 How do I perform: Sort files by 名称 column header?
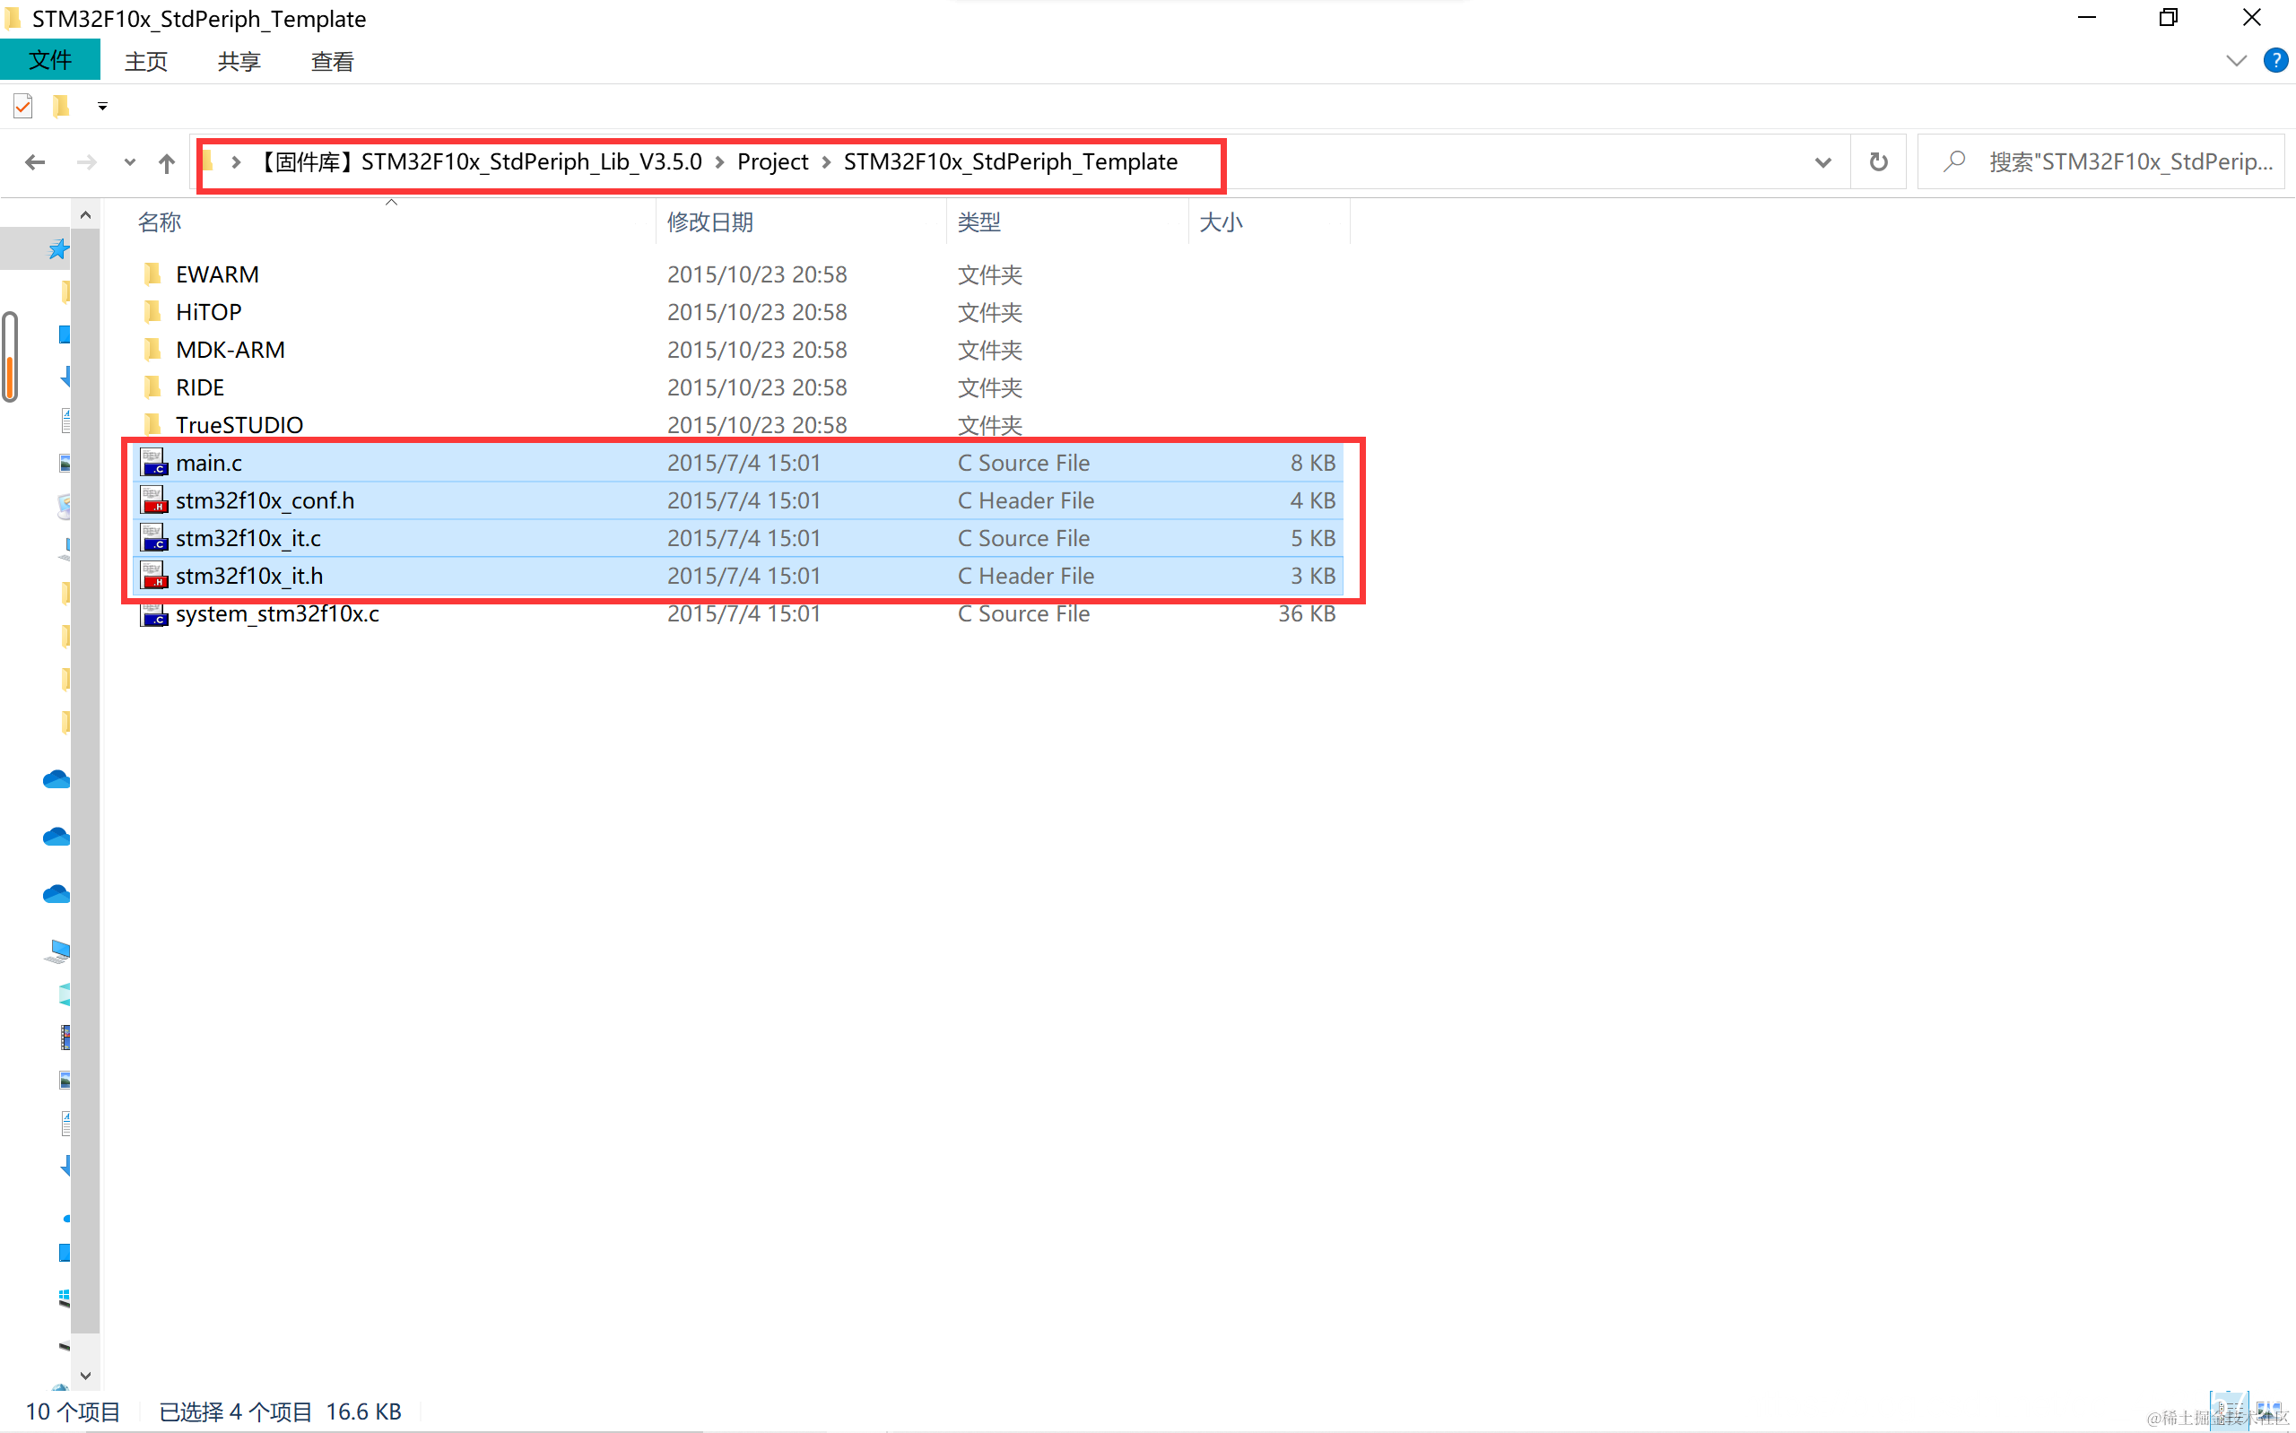tap(159, 221)
